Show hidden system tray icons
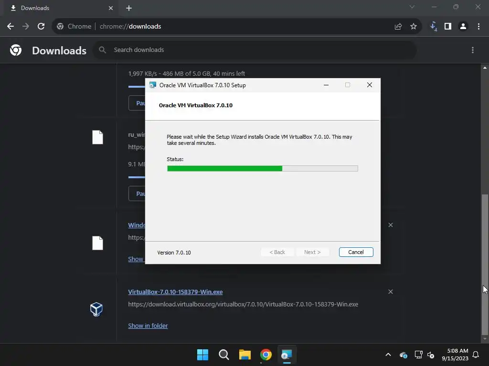489x366 pixels. 388,355
